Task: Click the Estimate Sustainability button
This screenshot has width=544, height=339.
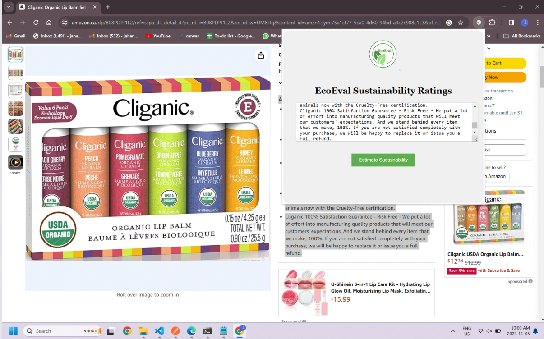Action: point(383,160)
